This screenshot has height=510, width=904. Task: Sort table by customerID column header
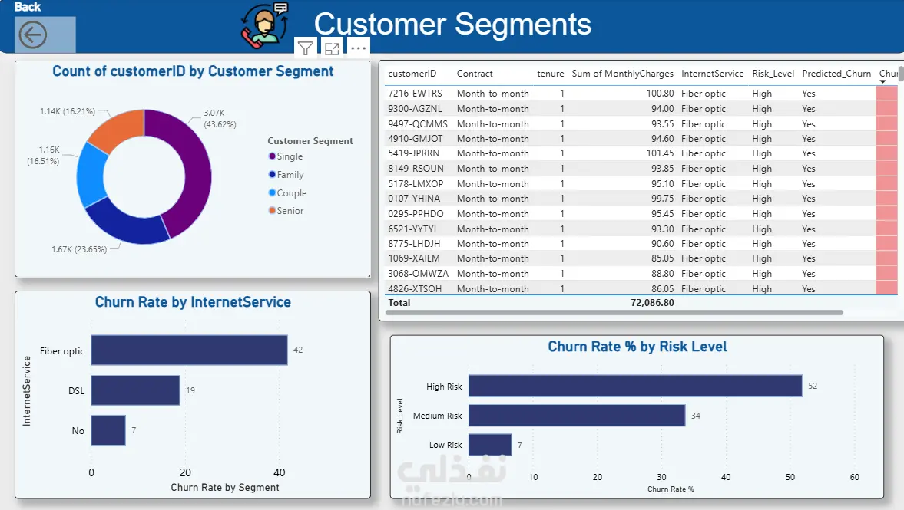412,74
